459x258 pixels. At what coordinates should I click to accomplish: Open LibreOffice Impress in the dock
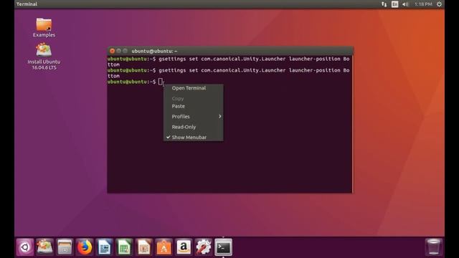[x=144, y=247]
